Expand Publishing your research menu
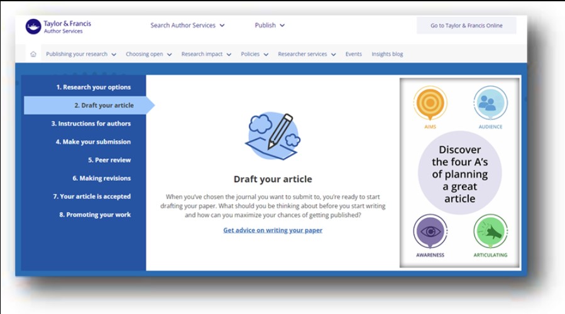This screenshot has height=314, width=565. (81, 54)
